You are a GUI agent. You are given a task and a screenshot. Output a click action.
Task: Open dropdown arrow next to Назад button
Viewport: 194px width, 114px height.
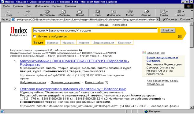pos(18,13)
